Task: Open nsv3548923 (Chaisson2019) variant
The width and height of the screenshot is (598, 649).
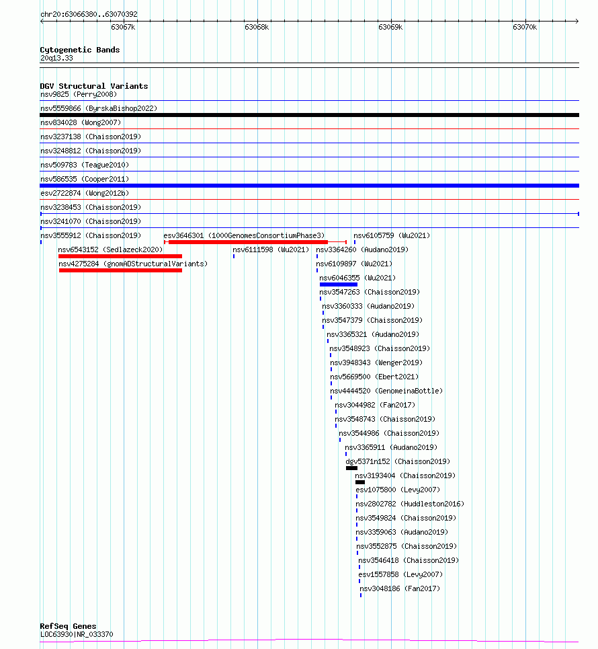Action: click(380, 348)
